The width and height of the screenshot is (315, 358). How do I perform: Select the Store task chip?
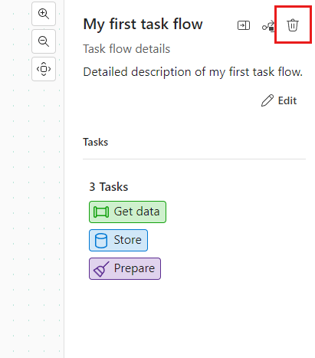(118, 240)
